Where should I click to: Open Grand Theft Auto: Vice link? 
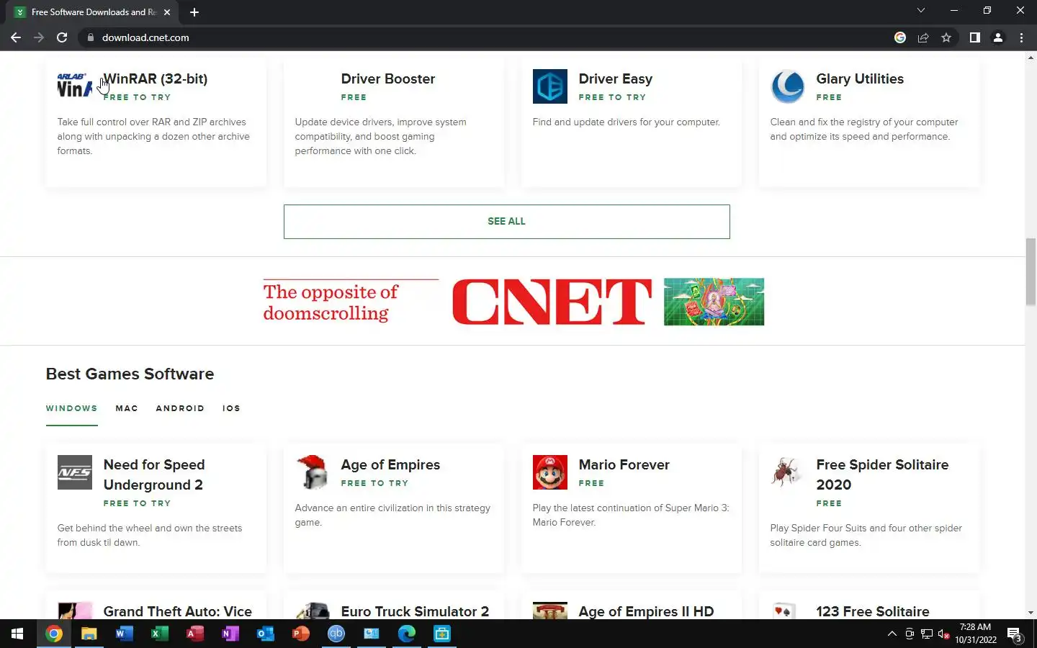(x=178, y=611)
